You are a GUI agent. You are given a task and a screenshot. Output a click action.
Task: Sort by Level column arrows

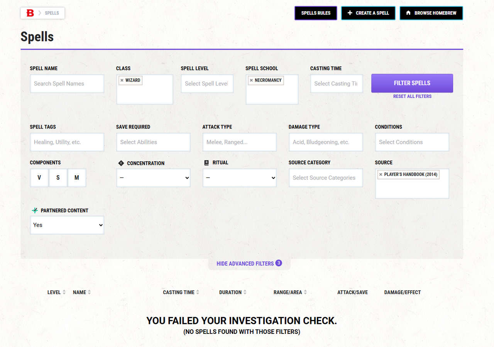64,292
